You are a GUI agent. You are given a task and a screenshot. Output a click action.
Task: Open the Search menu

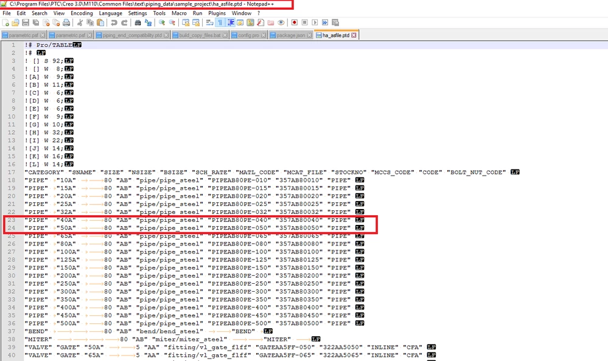tap(40, 13)
